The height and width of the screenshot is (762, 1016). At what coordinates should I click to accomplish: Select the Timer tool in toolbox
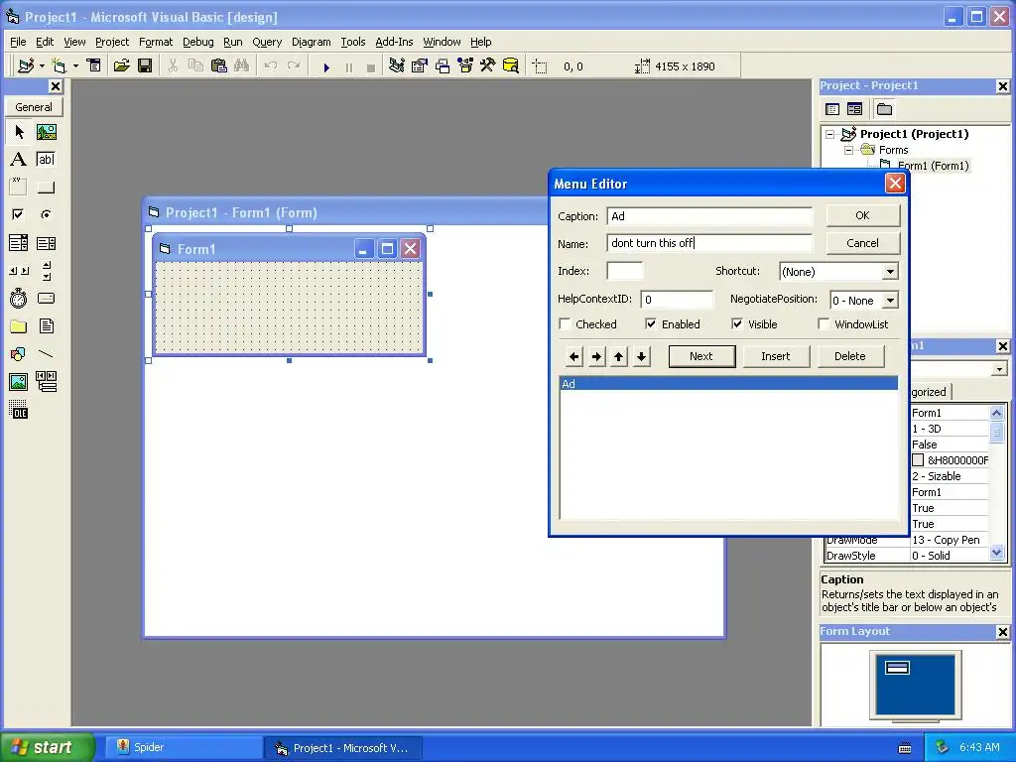(x=19, y=298)
